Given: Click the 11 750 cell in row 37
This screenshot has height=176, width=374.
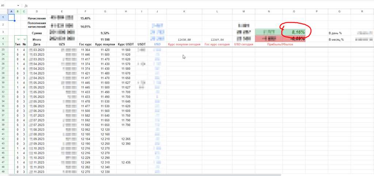Looking at the screenshot, I should click(126, 115).
